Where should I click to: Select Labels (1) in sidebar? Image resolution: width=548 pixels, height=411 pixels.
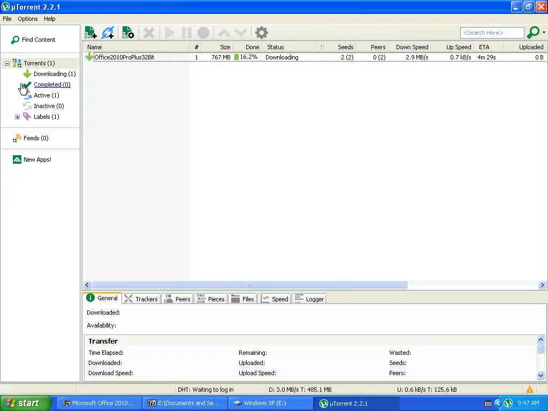(x=46, y=117)
